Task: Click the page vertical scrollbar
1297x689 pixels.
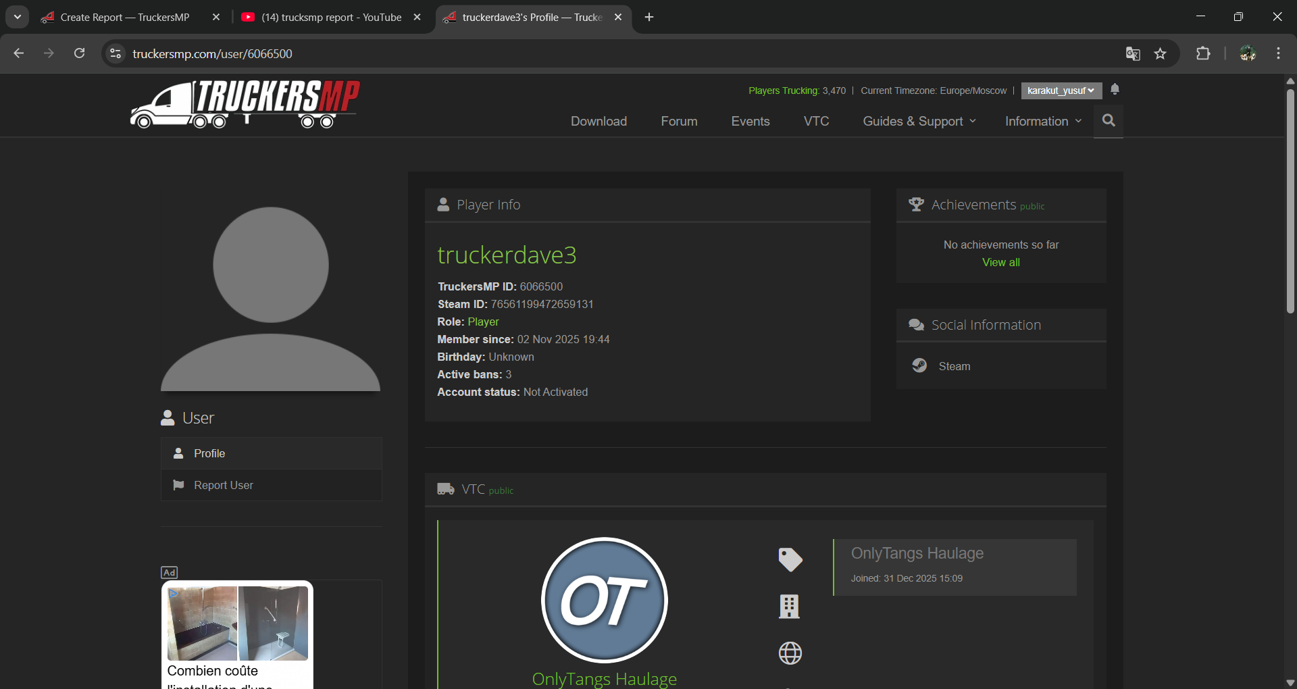Action: (x=1290, y=201)
